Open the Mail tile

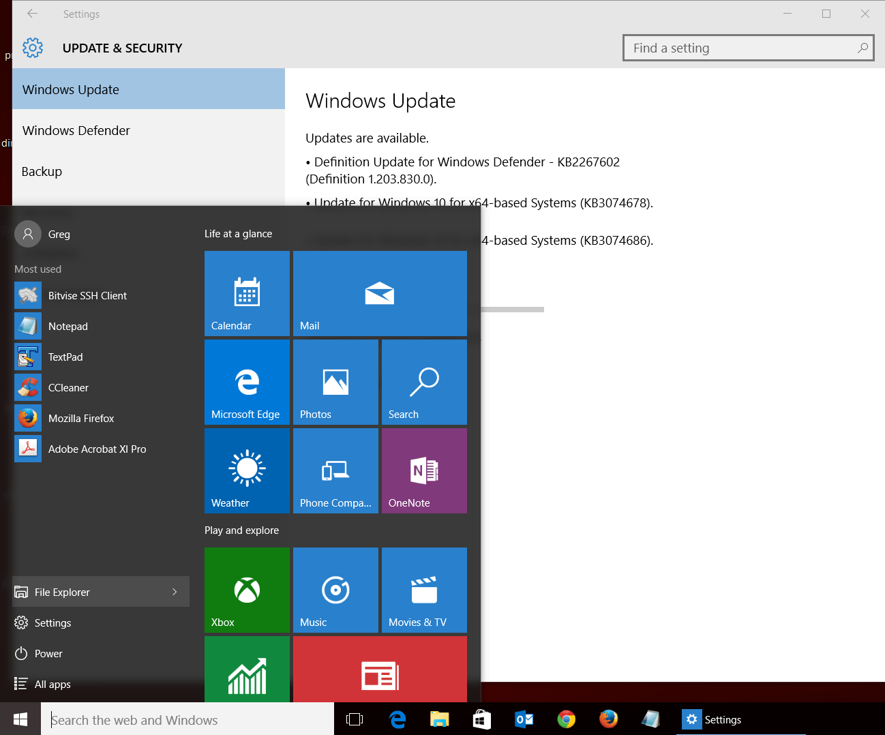380,293
